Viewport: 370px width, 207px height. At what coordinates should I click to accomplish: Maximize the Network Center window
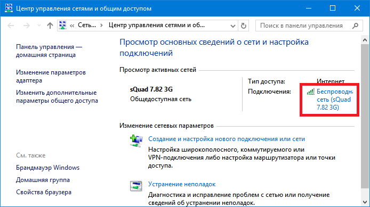coord(333,8)
